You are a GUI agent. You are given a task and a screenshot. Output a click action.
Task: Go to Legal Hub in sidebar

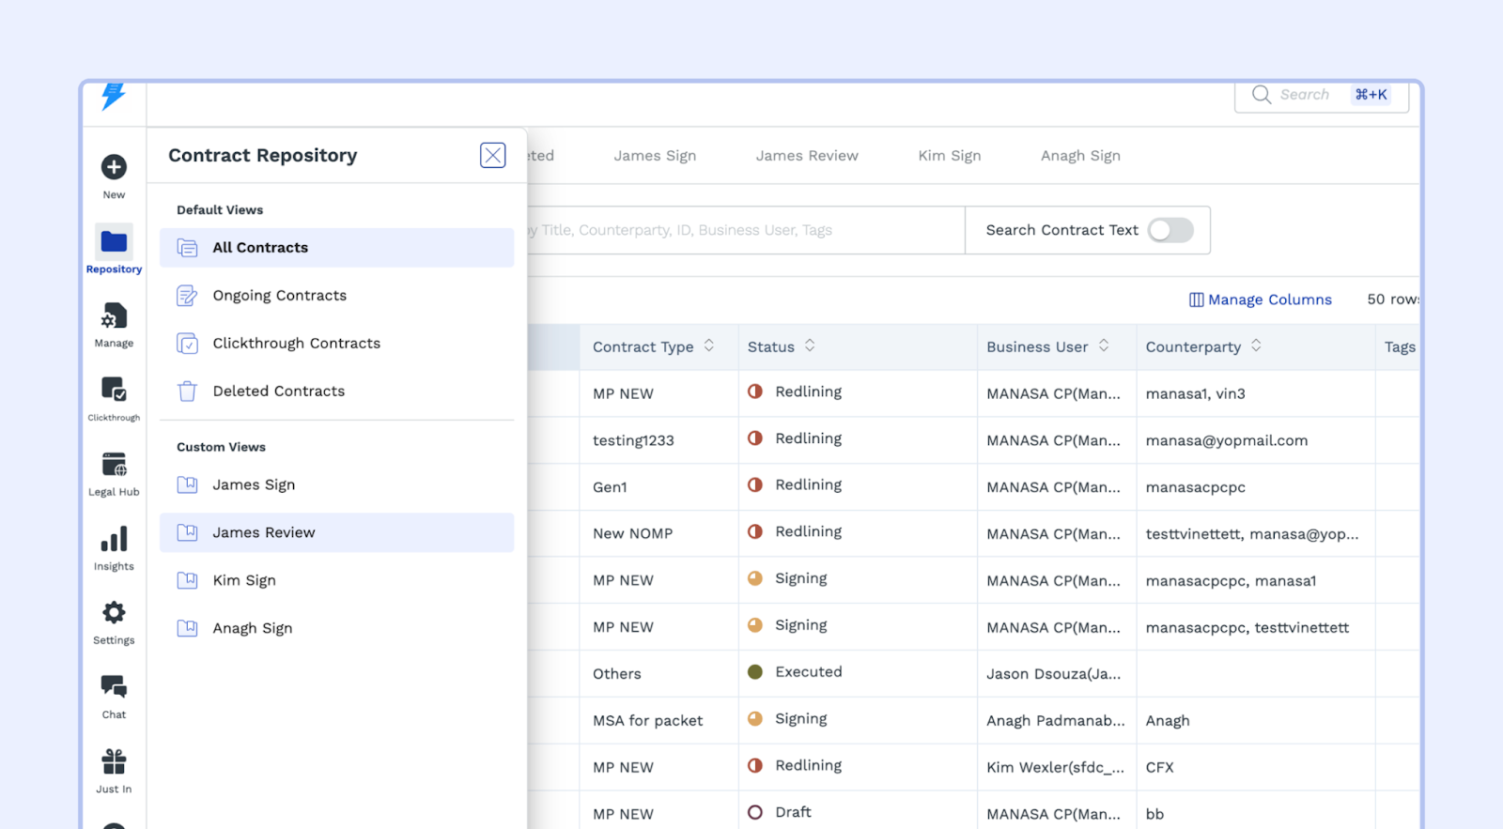(114, 465)
